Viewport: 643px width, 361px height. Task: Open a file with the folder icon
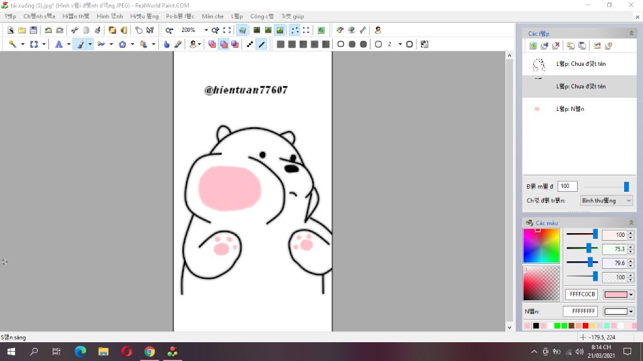pos(22,30)
